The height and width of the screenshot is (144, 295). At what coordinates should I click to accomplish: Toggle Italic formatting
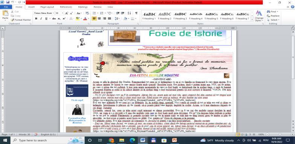41,18
